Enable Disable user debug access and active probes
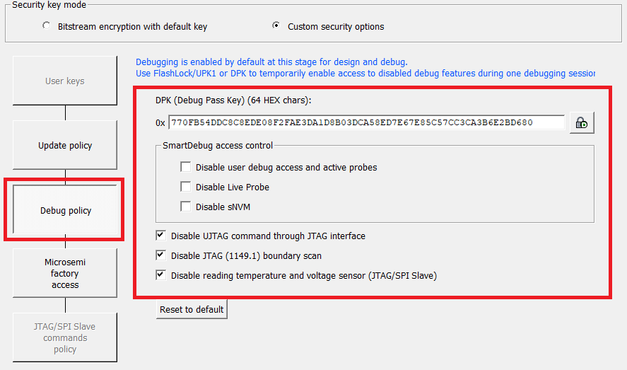This screenshot has width=627, height=370. tap(186, 168)
